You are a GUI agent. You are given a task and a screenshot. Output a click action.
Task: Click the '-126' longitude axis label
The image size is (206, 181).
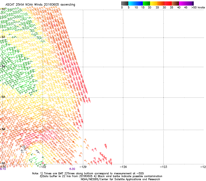[123, 167]
